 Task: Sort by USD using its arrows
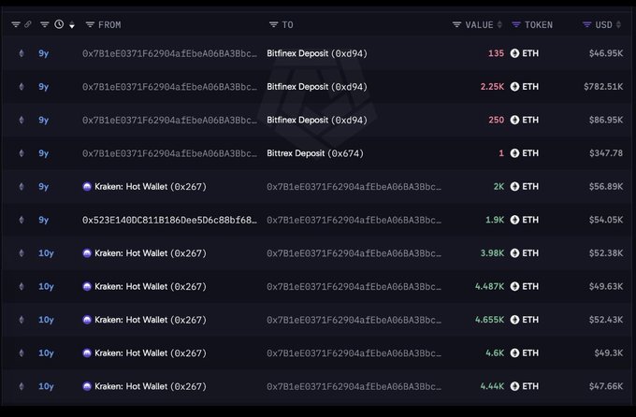pos(618,24)
